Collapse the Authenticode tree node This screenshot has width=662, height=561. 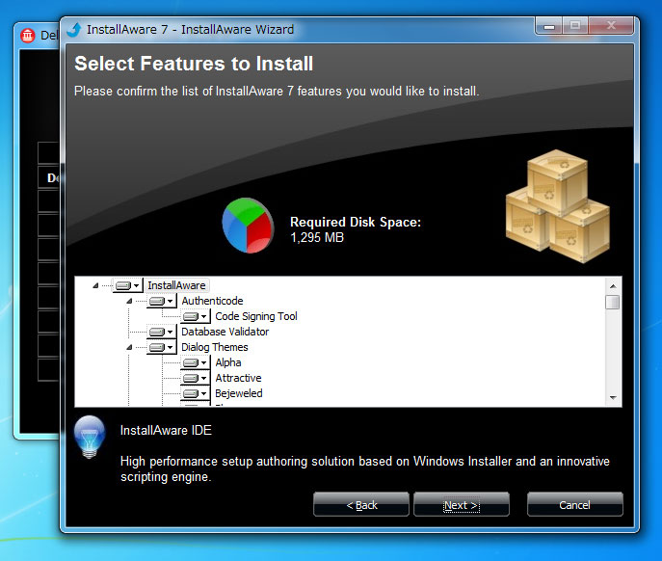(x=129, y=301)
